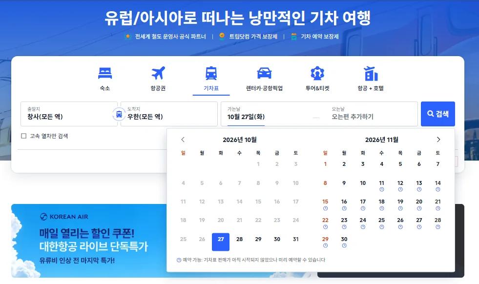The height and width of the screenshot is (284, 479).
Task: Choose November 29 in the calendar
Action: point(325,242)
